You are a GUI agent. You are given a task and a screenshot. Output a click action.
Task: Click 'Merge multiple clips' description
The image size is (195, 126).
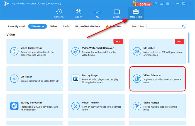coord(160,108)
